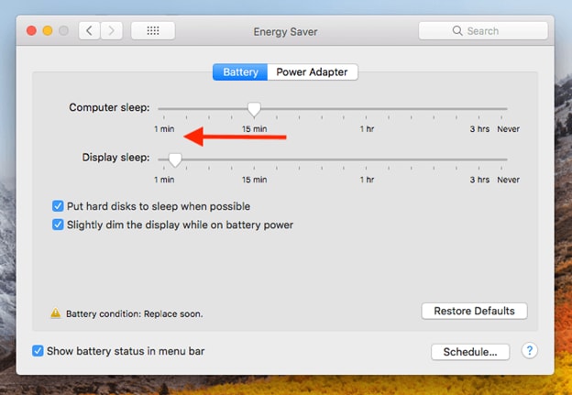Screen dimensions: 572x395
Task: Switch to the Battery tab
Action: [x=240, y=71]
